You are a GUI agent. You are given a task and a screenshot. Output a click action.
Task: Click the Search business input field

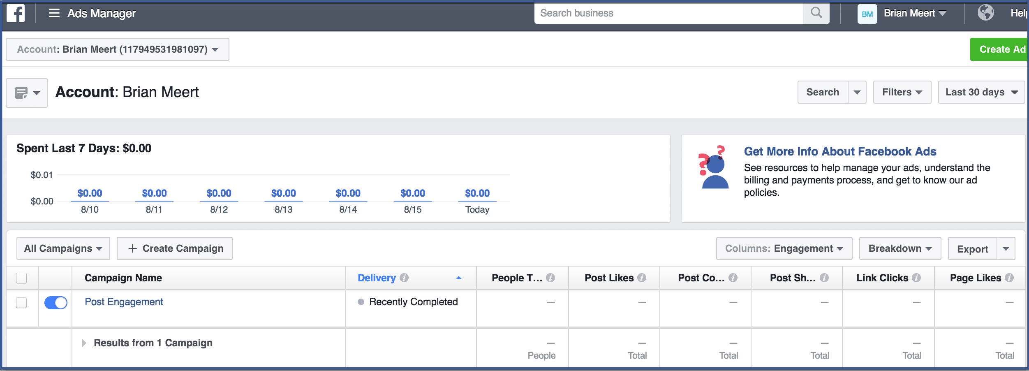click(669, 13)
